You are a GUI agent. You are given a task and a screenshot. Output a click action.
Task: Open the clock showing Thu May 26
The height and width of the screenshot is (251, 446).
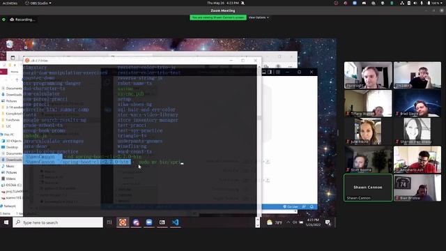pyautogui.click(x=223, y=3)
